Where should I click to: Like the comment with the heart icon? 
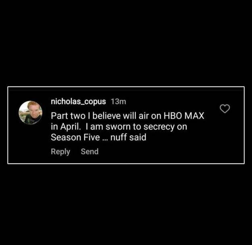[x=225, y=109]
